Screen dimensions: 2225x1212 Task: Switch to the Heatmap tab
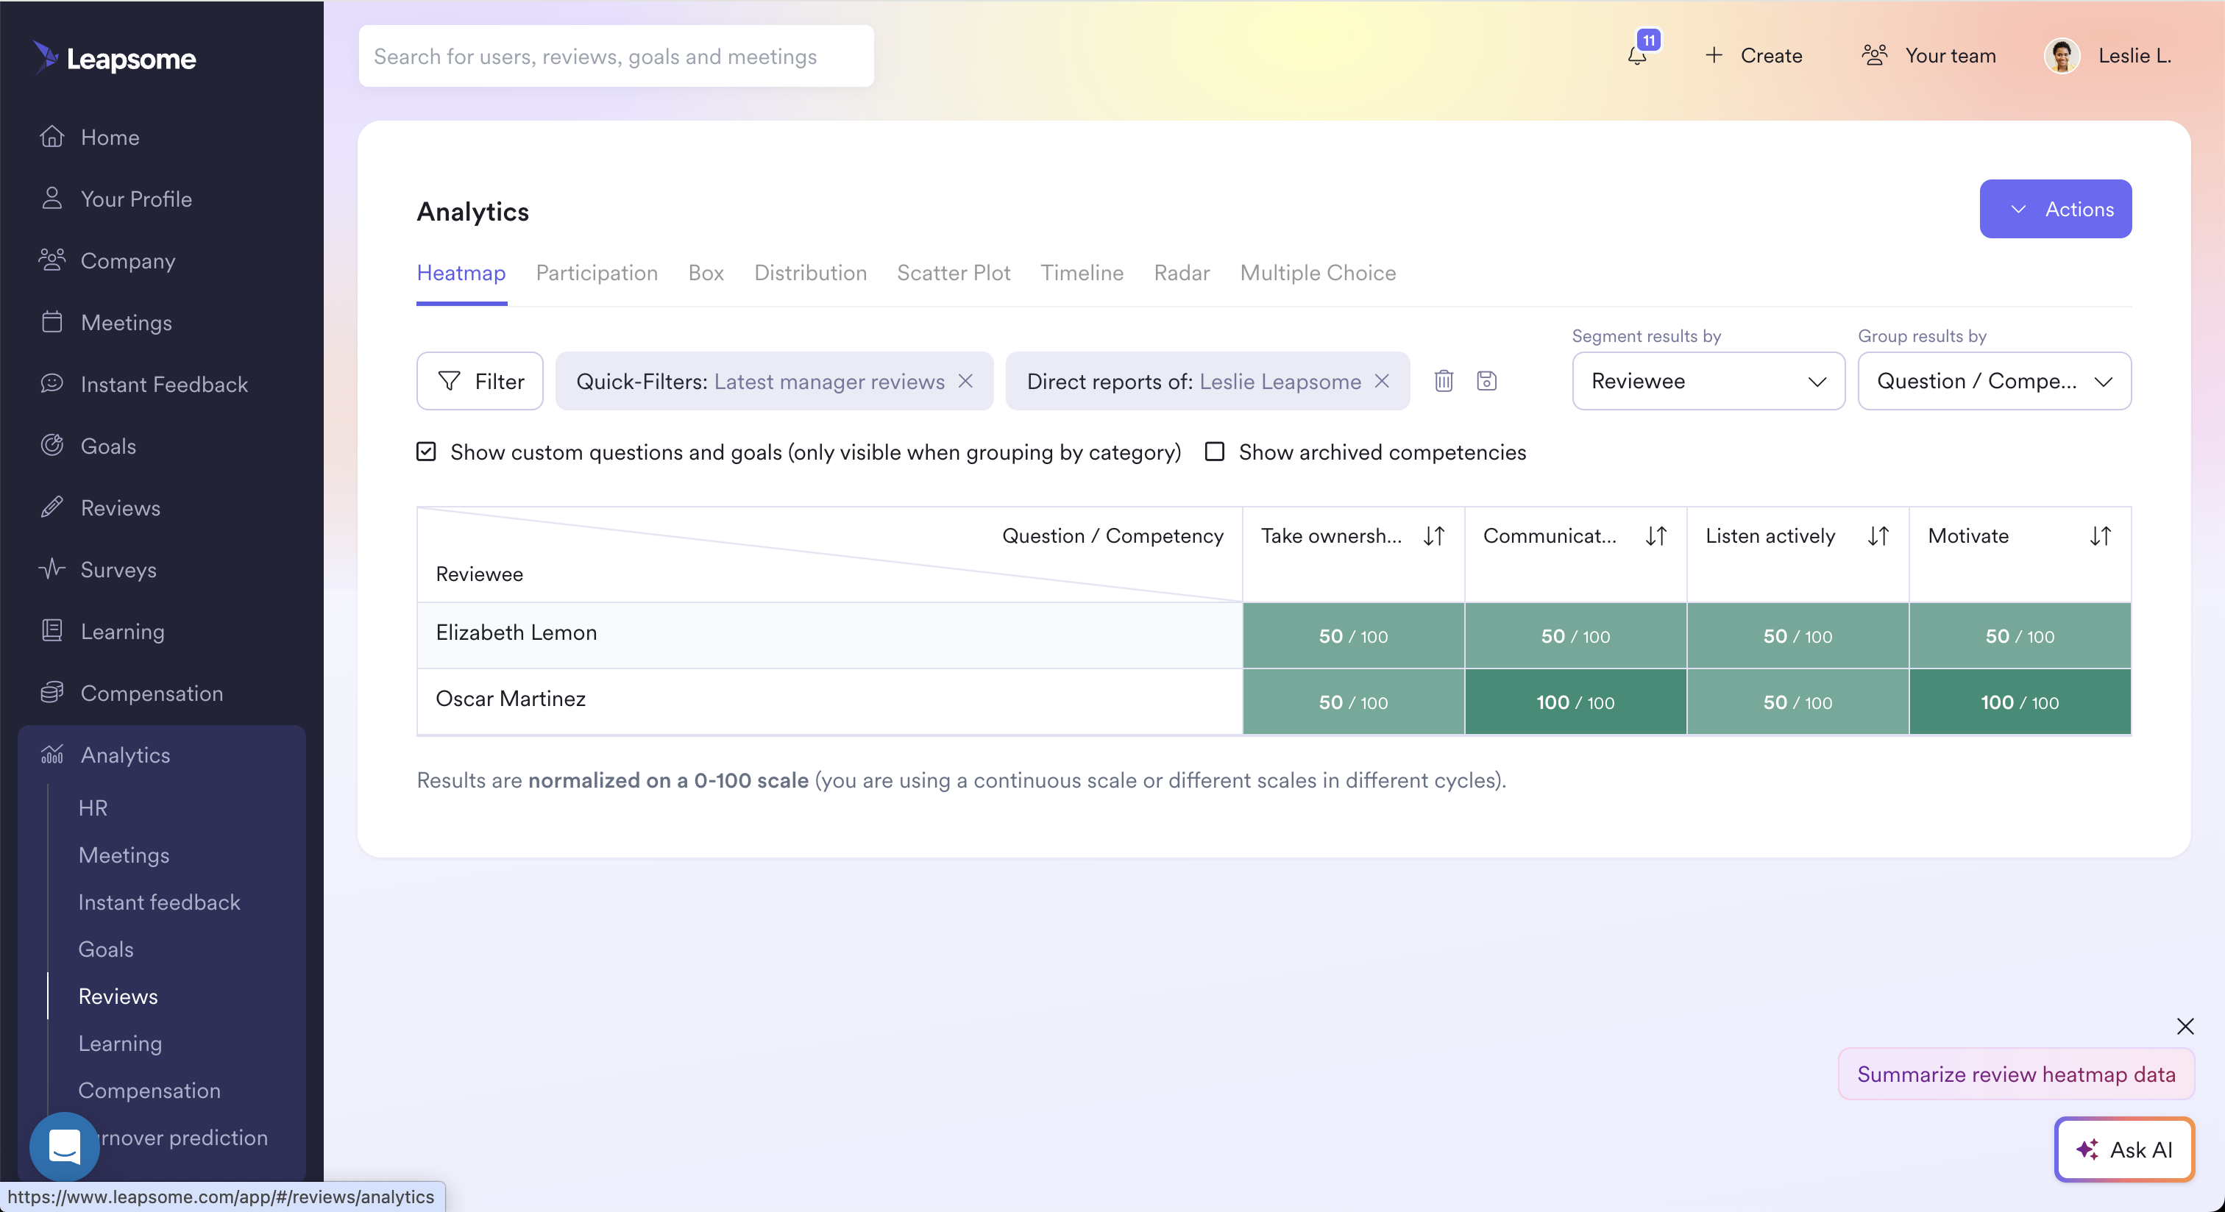tap(461, 273)
